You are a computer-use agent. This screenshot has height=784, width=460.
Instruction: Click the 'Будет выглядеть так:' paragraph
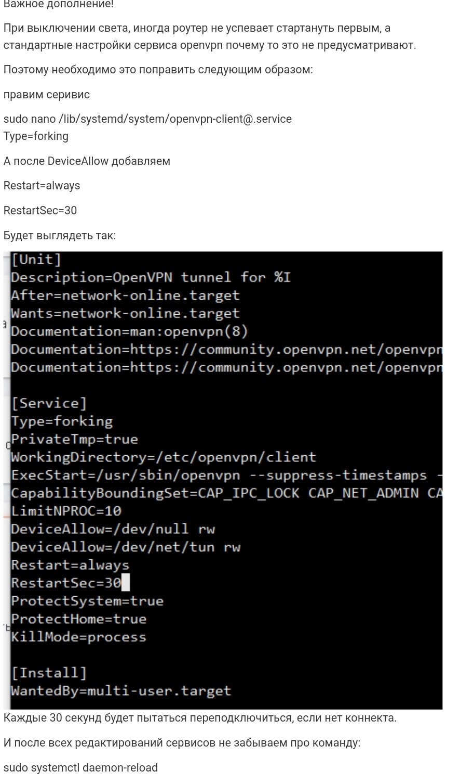60,236
